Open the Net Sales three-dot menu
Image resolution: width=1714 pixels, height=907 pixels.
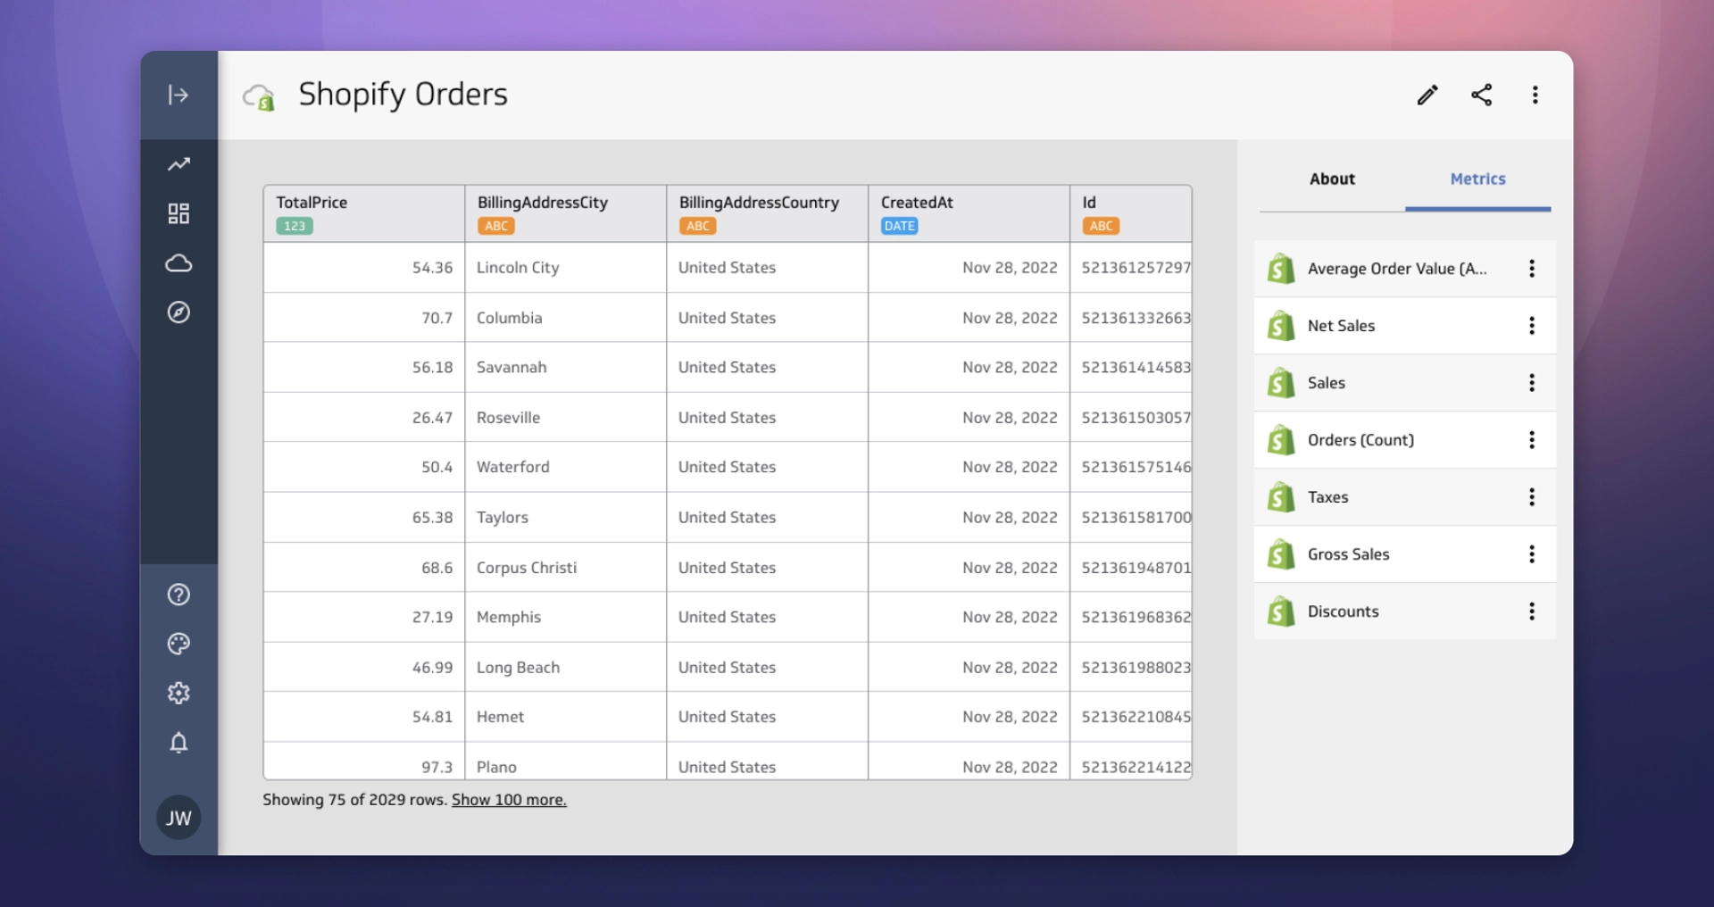pos(1532,326)
